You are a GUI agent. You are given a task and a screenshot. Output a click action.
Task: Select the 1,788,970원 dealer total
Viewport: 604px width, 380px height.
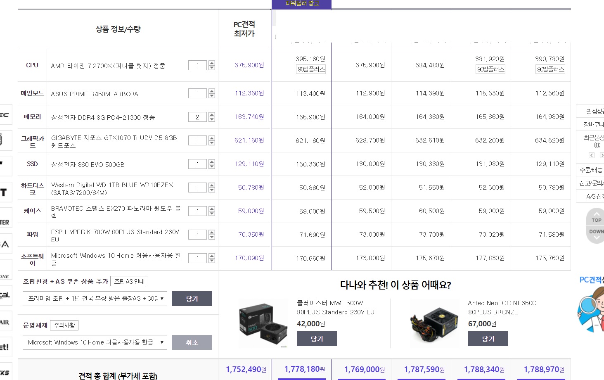[544, 369]
